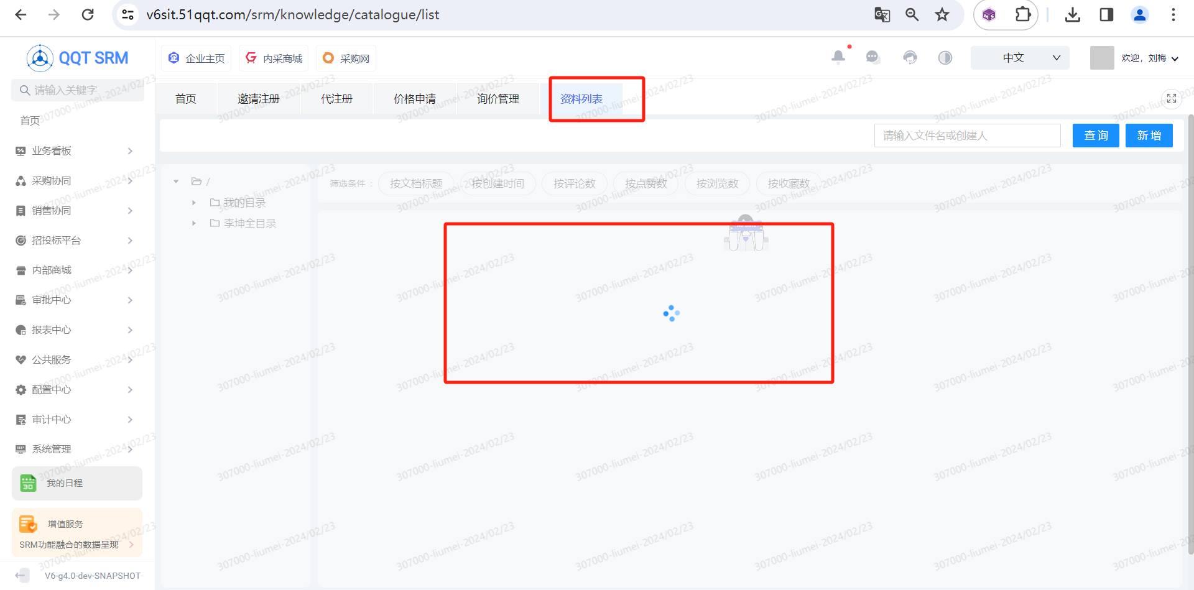Toggle the dark/light theme icon

coord(945,58)
